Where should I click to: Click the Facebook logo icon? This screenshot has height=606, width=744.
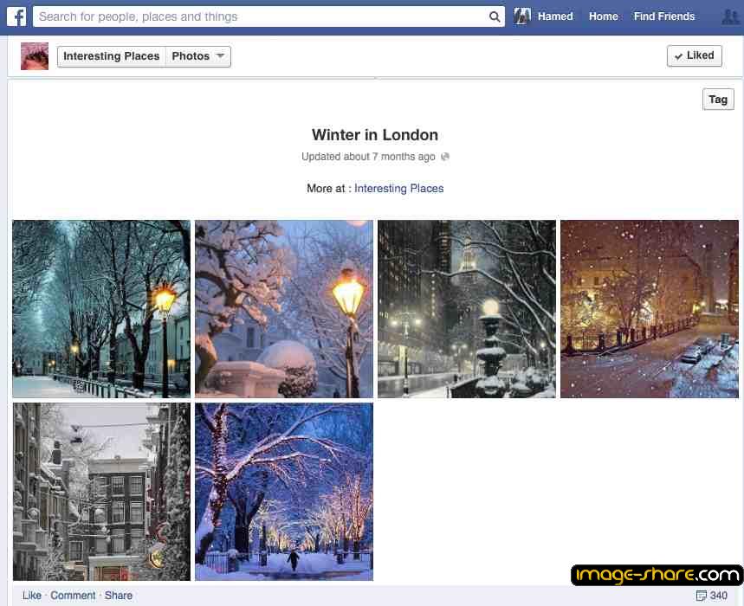point(16,16)
